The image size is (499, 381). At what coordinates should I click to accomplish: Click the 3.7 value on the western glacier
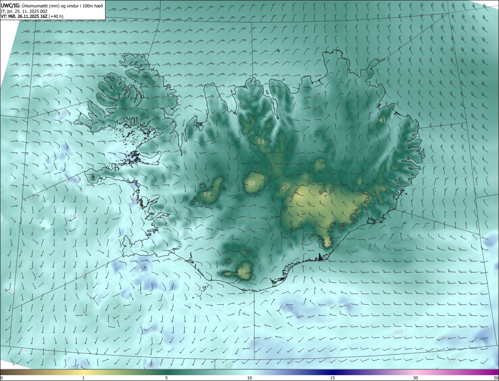coord(207,194)
